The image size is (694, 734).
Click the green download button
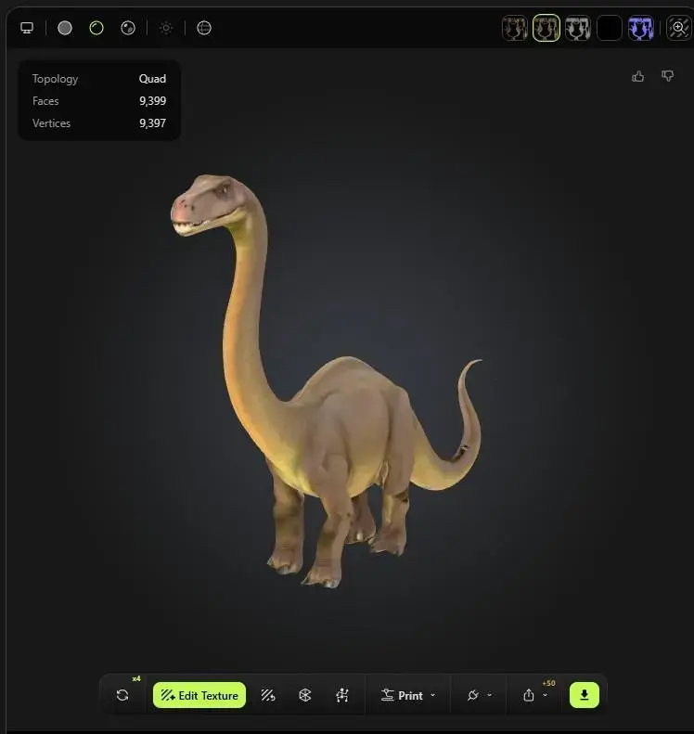[584, 695]
